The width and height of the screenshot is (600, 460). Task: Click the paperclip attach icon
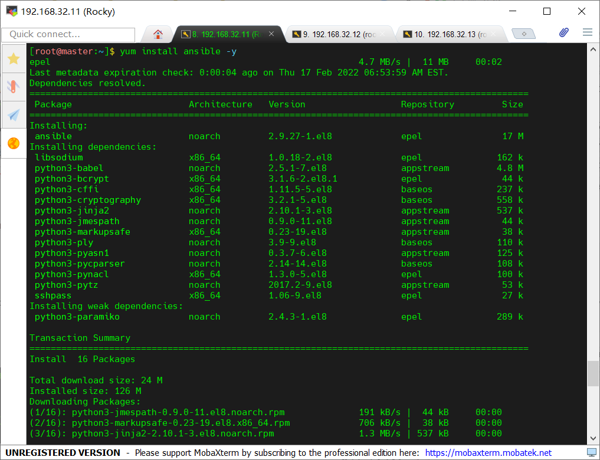tap(563, 32)
